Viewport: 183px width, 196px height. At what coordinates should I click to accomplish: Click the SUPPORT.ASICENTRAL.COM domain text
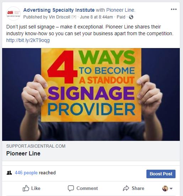pyautogui.click(x=36, y=146)
